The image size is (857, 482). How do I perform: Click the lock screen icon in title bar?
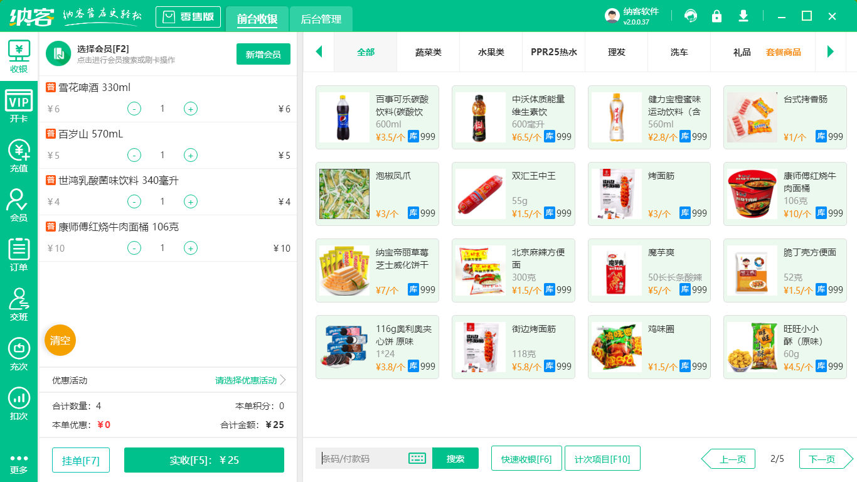[x=716, y=16]
